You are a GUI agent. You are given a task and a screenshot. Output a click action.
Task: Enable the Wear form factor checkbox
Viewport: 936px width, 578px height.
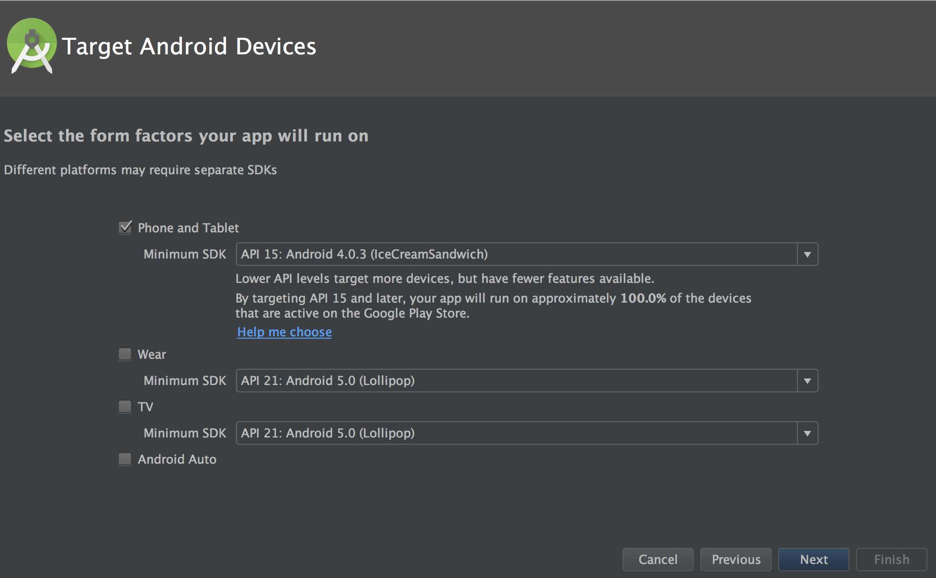tap(125, 354)
